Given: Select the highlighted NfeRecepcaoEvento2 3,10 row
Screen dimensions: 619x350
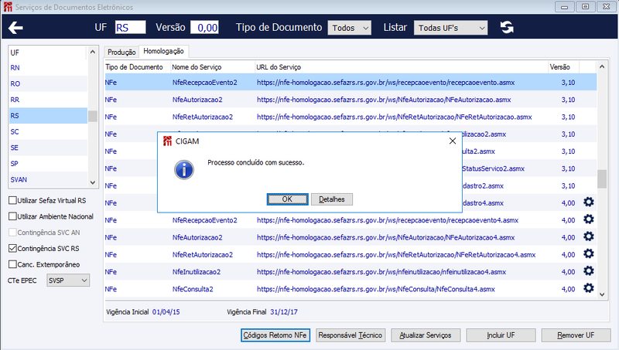Looking at the screenshot, I should click(351, 83).
